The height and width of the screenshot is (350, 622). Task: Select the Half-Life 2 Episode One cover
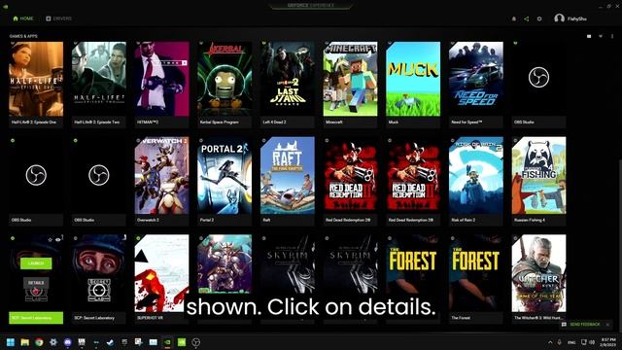pos(36,79)
